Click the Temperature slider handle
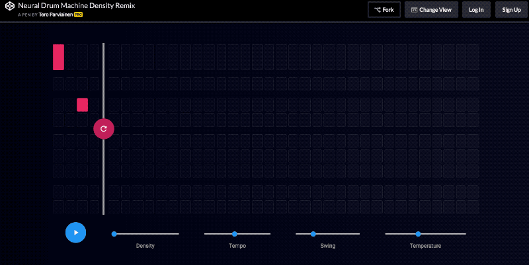This screenshot has width=529, height=265. 418,234
